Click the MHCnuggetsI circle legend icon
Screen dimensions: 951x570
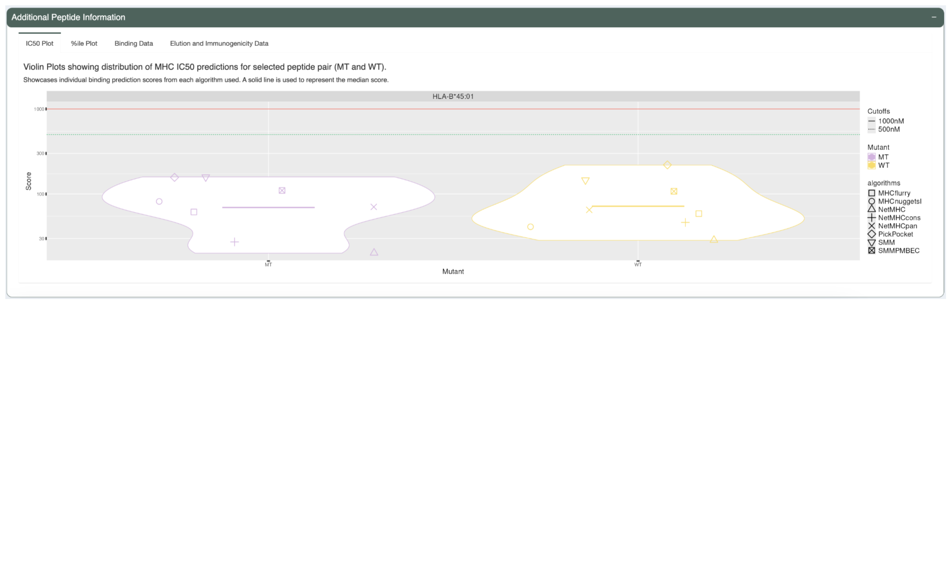[873, 201]
